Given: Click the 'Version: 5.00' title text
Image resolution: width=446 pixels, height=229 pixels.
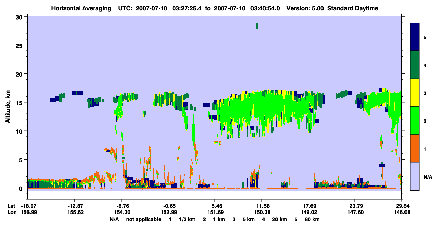Looking at the screenshot, I should click(305, 8).
